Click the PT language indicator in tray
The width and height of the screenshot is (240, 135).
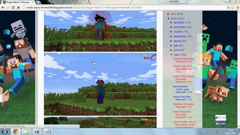203,131
